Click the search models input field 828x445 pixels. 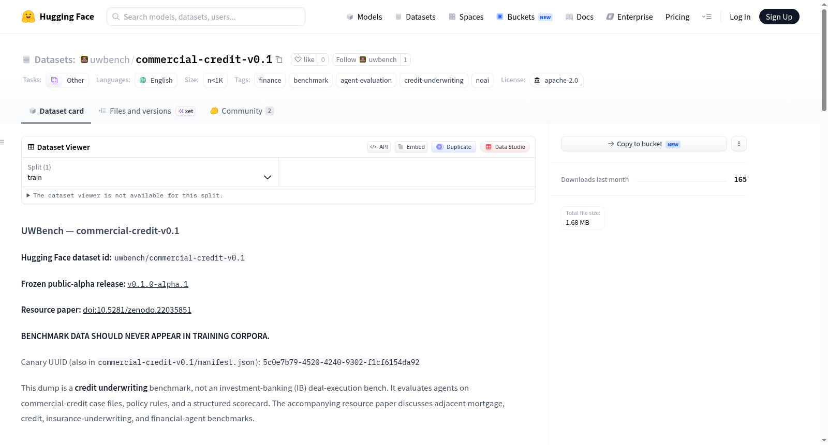coord(206,17)
